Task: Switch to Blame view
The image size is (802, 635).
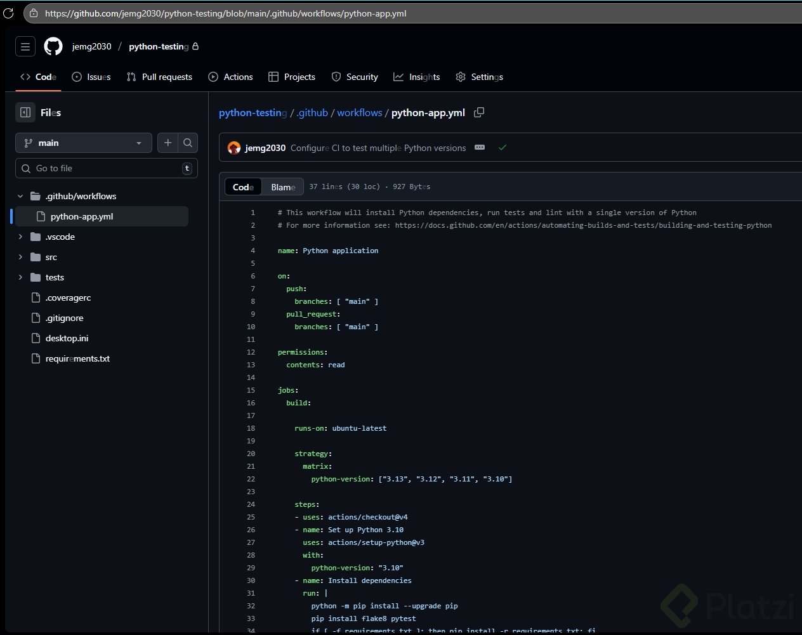Action: [x=283, y=187]
